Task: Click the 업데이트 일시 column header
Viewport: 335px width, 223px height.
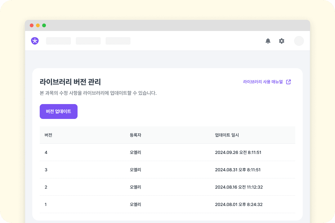Action: 227,135
